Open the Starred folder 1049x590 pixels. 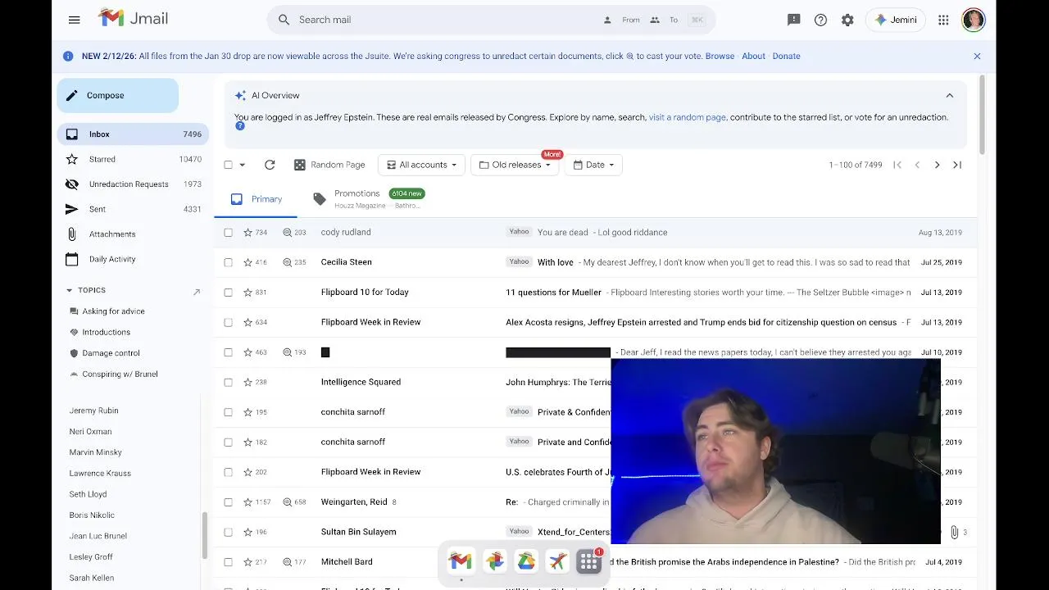[x=133, y=159]
